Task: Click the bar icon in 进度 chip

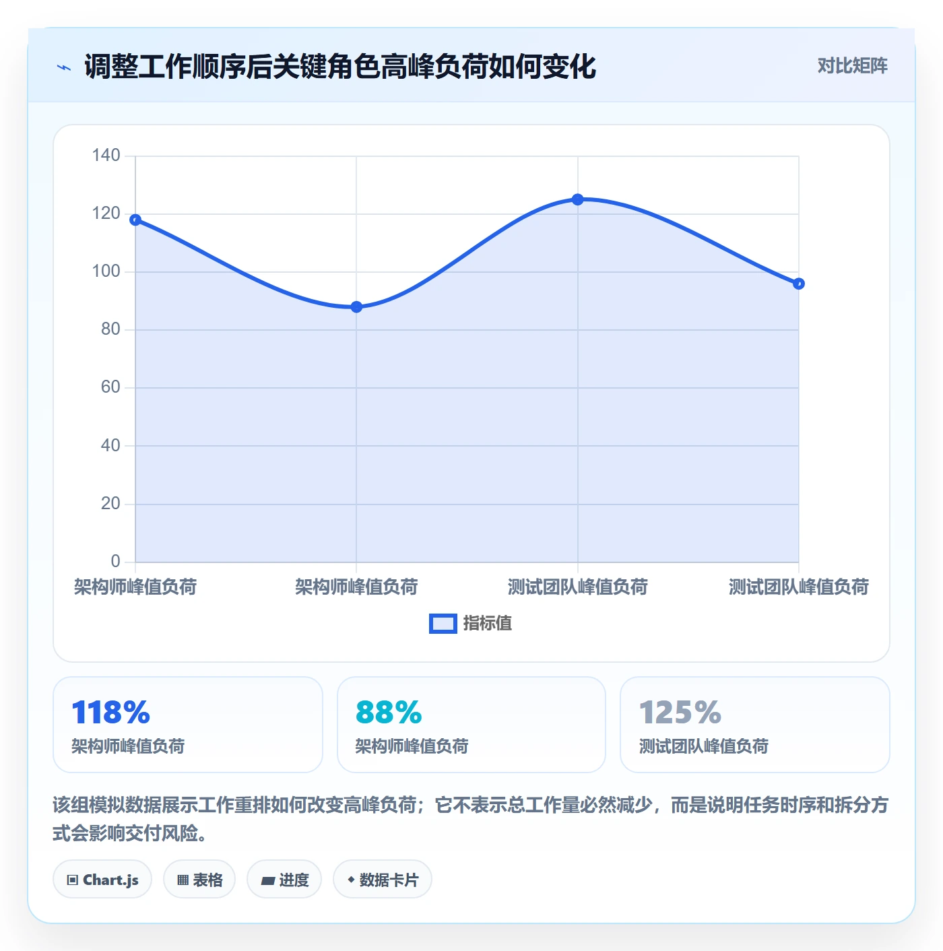Action: [x=268, y=880]
